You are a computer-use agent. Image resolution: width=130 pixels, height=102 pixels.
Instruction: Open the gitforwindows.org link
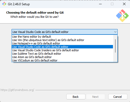17,90
